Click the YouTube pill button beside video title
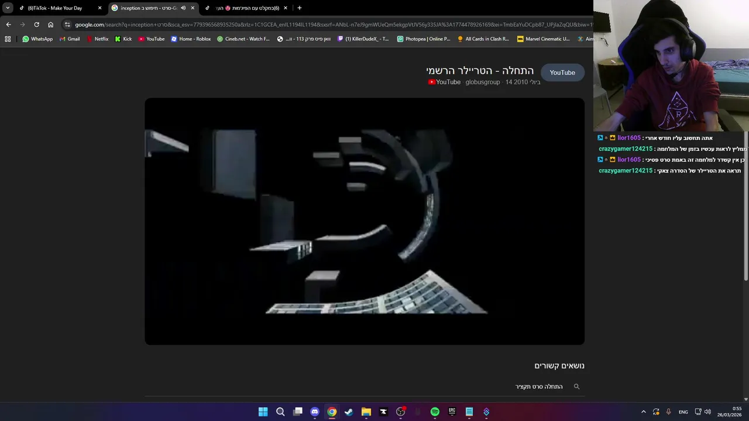Viewport: 749px width, 421px height. pyautogui.click(x=562, y=73)
